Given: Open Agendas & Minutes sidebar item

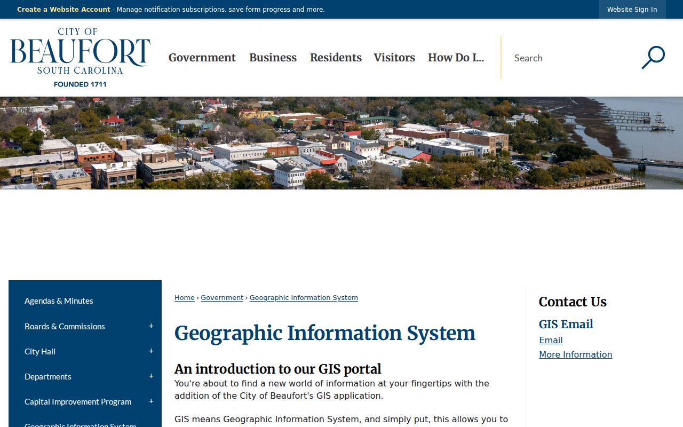Looking at the screenshot, I should [x=59, y=301].
